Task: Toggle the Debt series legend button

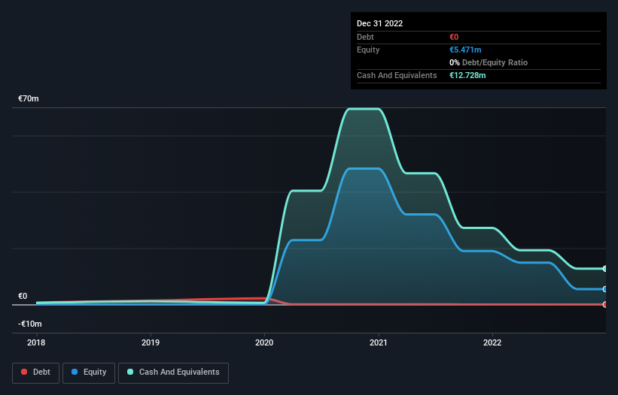Action: [35, 372]
